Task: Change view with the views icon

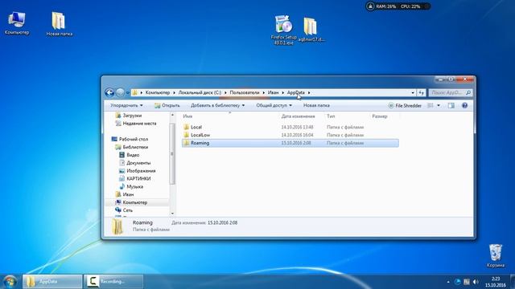Action: 430,105
